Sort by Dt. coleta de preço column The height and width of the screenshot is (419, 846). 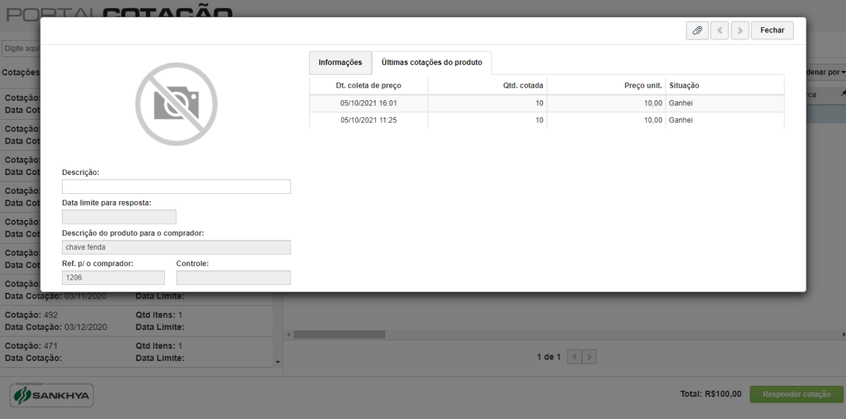pos(368,86)
